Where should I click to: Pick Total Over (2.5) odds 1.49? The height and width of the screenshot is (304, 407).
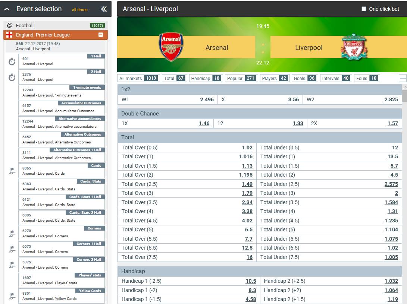point(247,184)
